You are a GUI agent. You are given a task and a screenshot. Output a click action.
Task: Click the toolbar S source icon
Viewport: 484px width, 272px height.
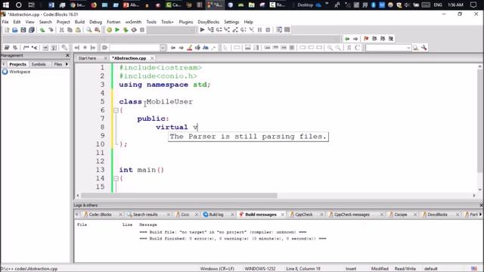coord(349,48)
